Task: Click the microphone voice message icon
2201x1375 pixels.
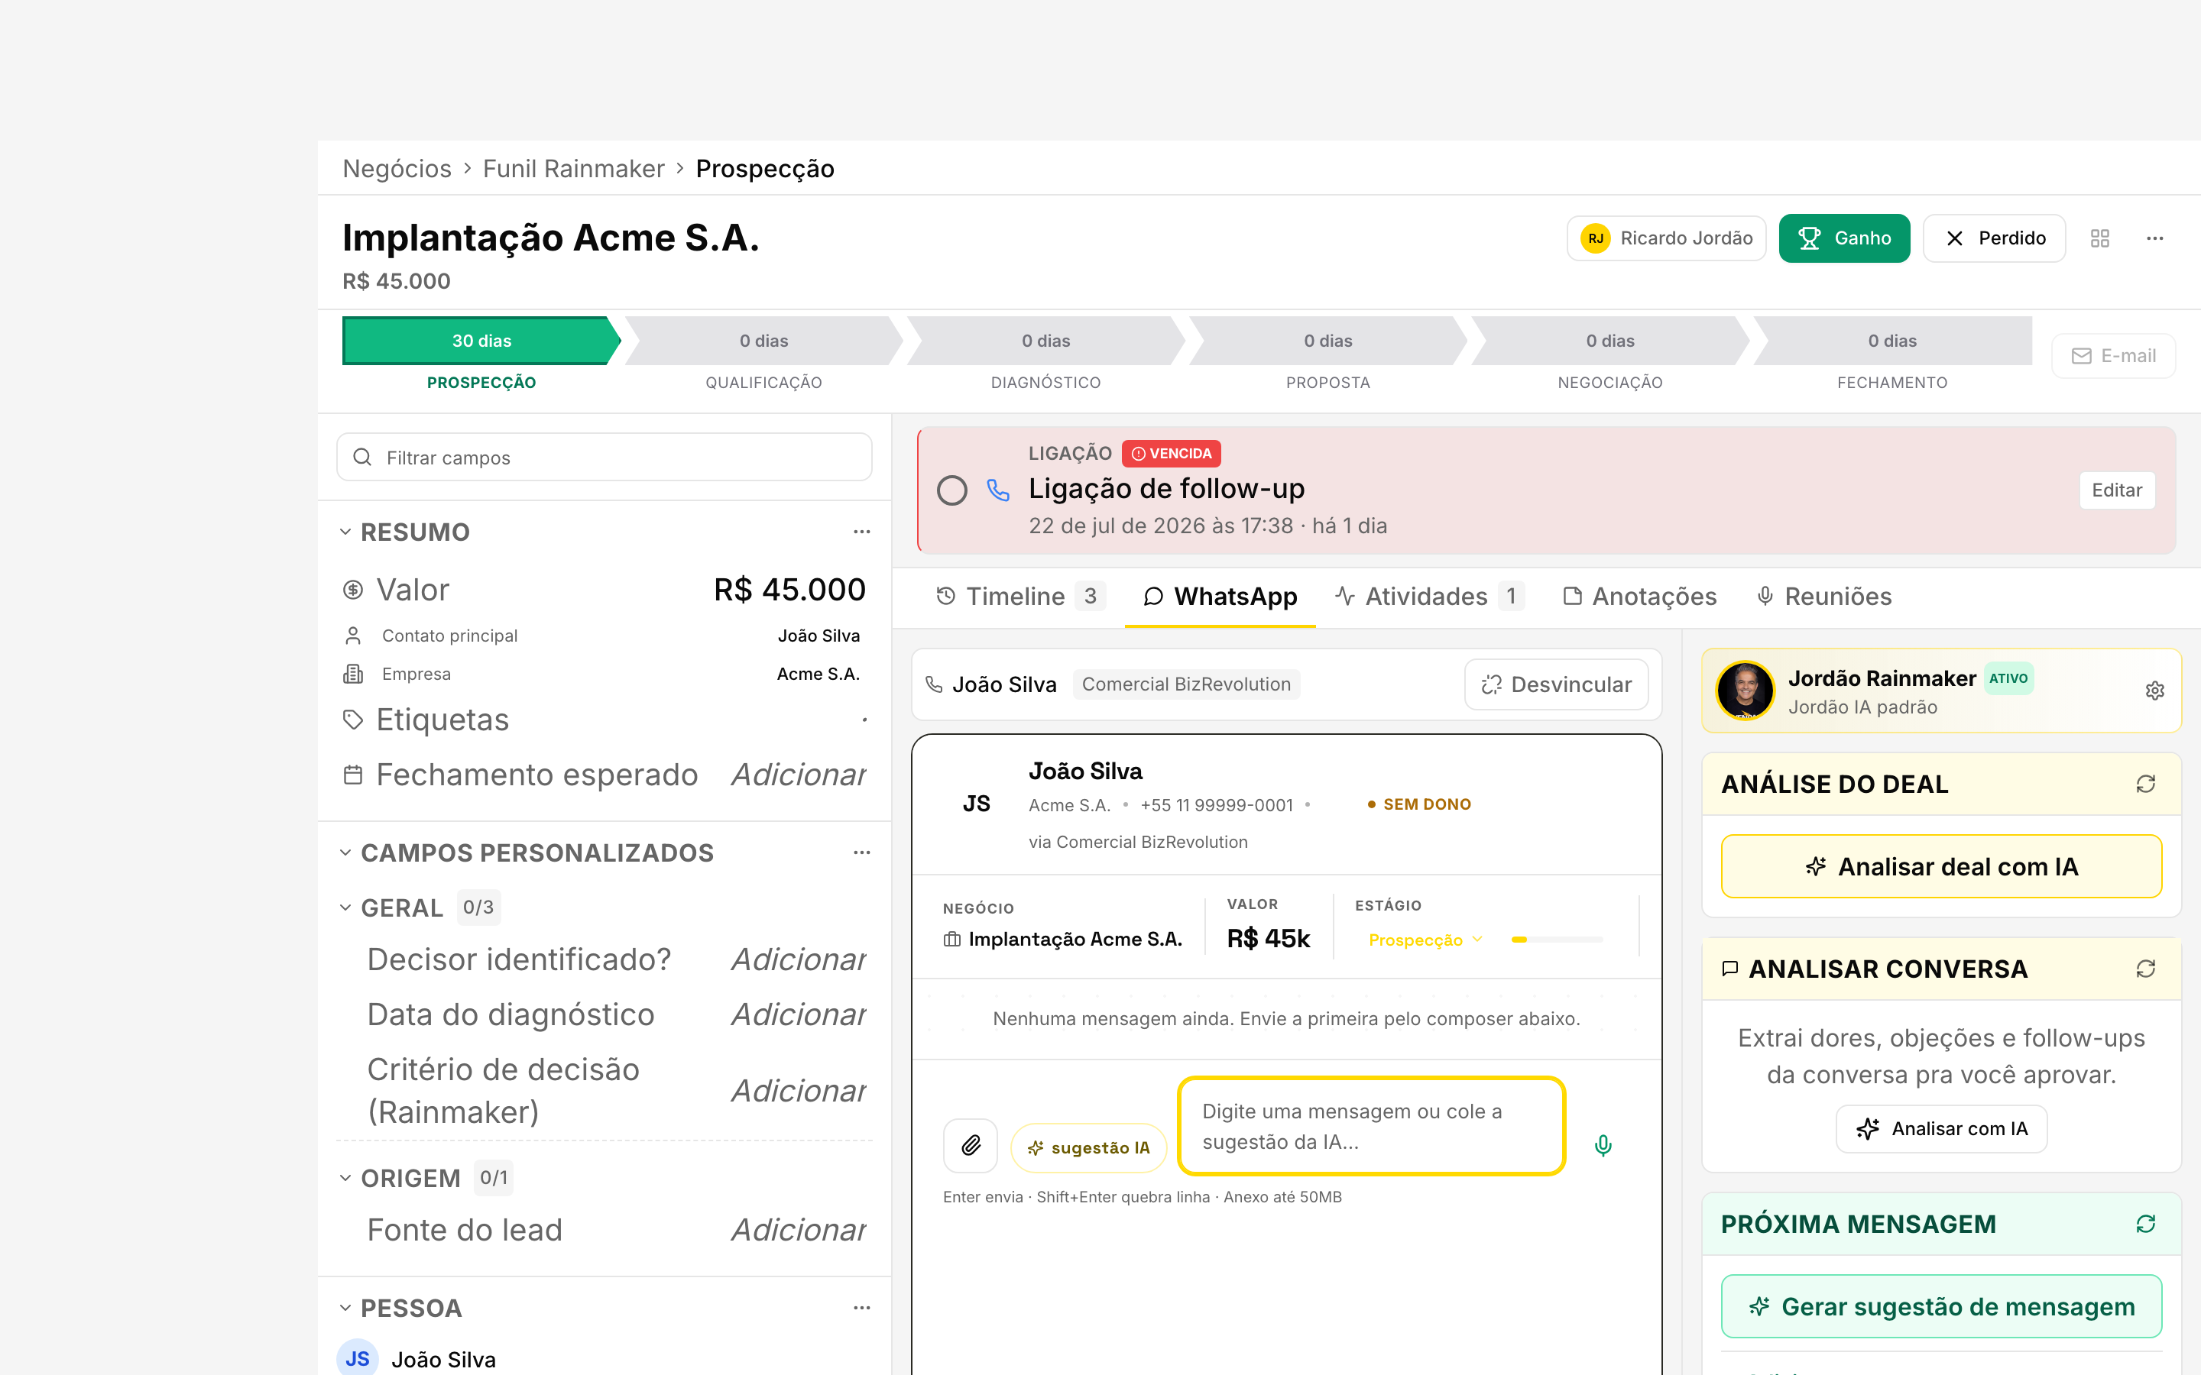Action: pos(1603,1146)
